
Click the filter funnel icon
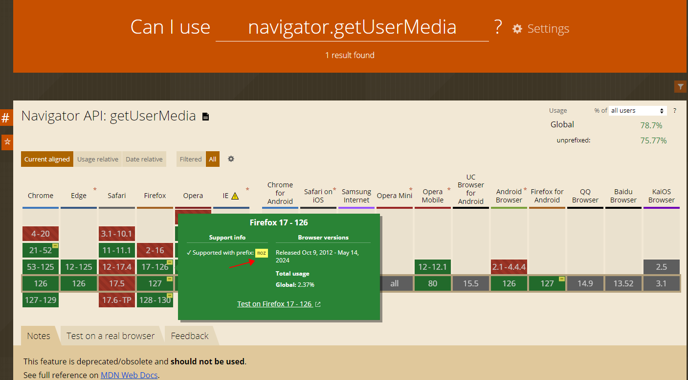point(680,87)
